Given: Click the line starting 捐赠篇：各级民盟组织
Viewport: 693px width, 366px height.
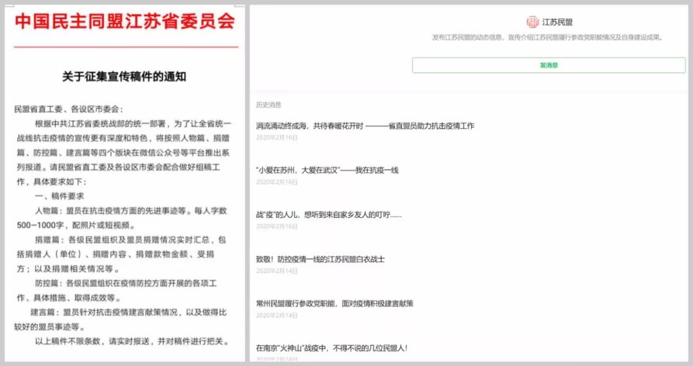Looking at the screenshot, I should (x=130, y=240).
